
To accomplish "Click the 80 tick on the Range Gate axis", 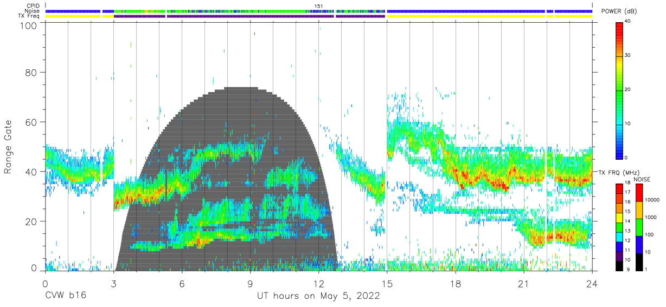I will (x=31, y=72).
